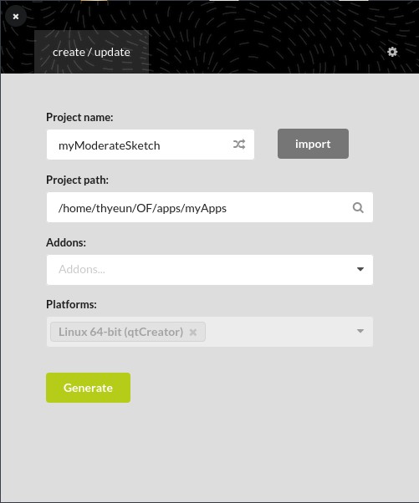Close the project generator with the X icon
419x503 pixels.
tap(16, 16)
